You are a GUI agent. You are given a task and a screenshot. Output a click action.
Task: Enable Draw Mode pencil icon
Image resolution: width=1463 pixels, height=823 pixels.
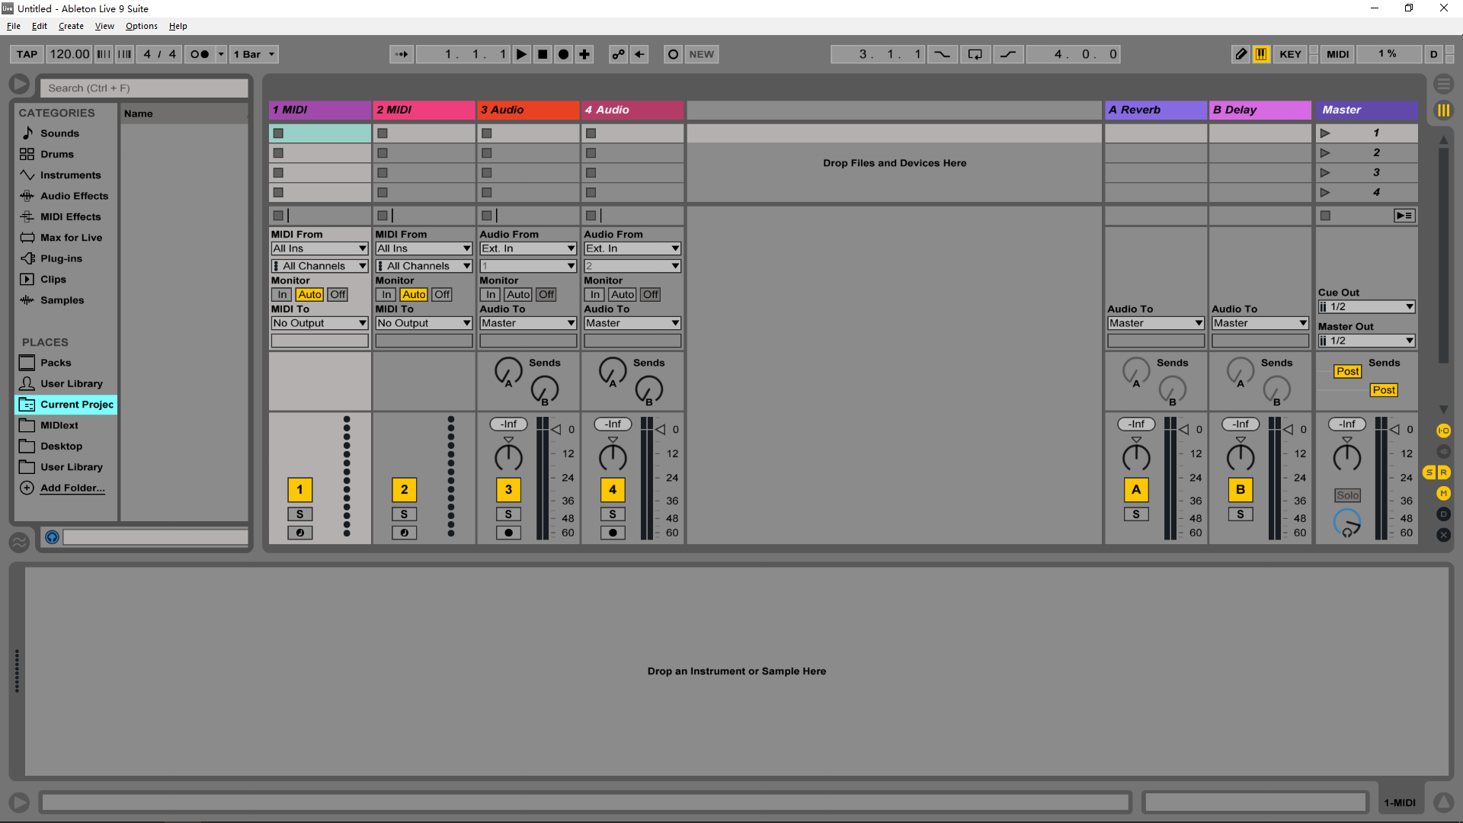coord(1241,54)
